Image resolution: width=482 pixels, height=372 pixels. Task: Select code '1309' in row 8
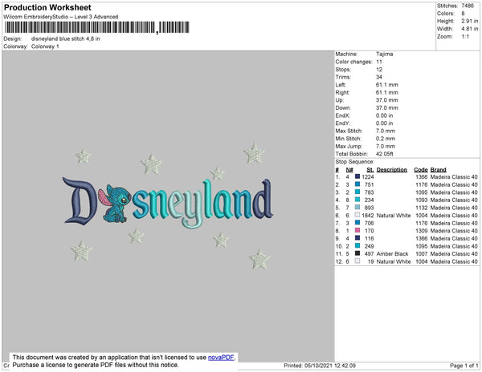[x=422, y=231]
